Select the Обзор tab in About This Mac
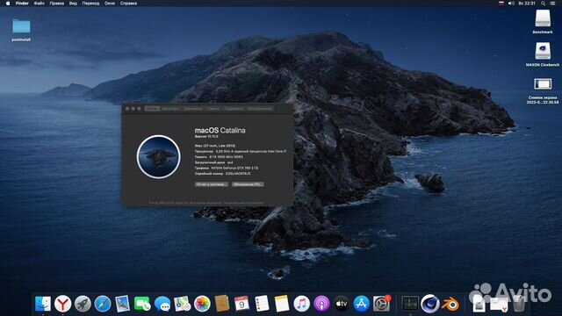Screen dimensions: 562x316 click(x=152, y=109)
